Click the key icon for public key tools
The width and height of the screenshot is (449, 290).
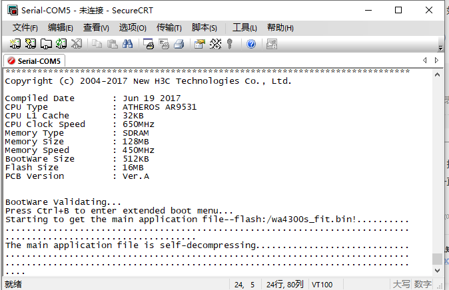(x=230, y=44)
